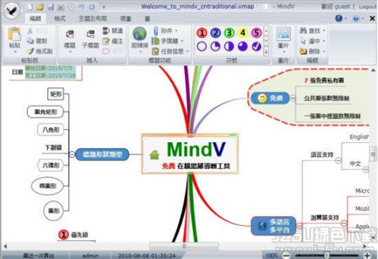Viewport: 378px width, 259px height.
Task: Click the Paste clipboard icon
Action: pyautogui.click(x=14, y=34)
